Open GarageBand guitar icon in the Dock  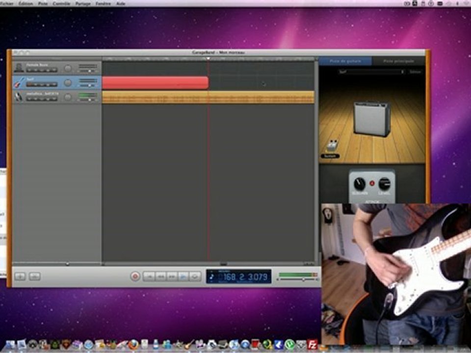coord(189,344)
